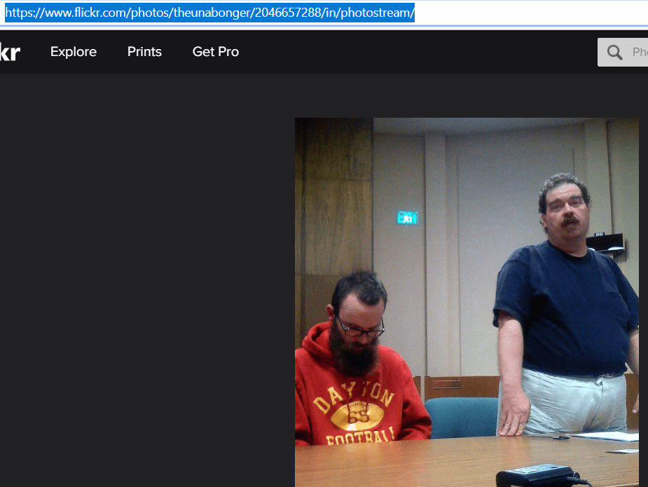The height and width of the screenshot is (487, 648).
Task: Go to the Prints page
Action: [144, 52]
